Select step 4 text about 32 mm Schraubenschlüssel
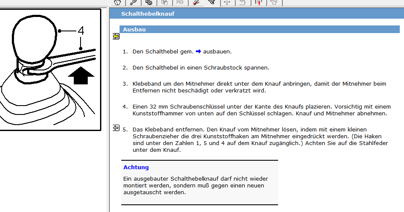 point(262,110)
